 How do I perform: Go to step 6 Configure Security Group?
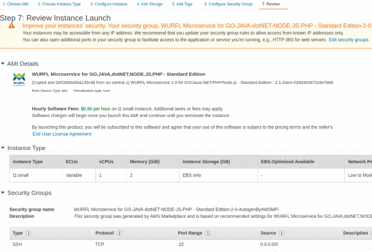229,4
